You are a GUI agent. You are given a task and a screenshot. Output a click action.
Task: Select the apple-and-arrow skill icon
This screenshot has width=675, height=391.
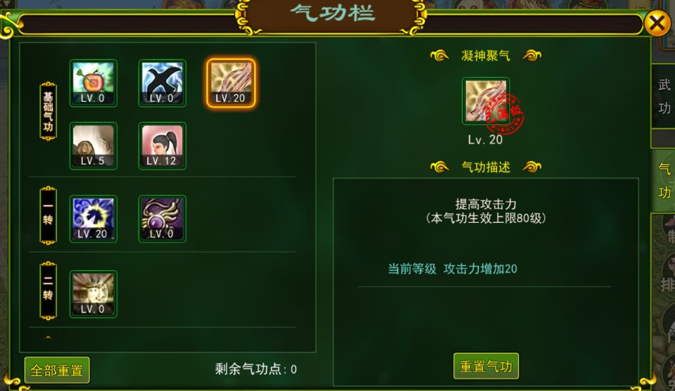point(93,83)
